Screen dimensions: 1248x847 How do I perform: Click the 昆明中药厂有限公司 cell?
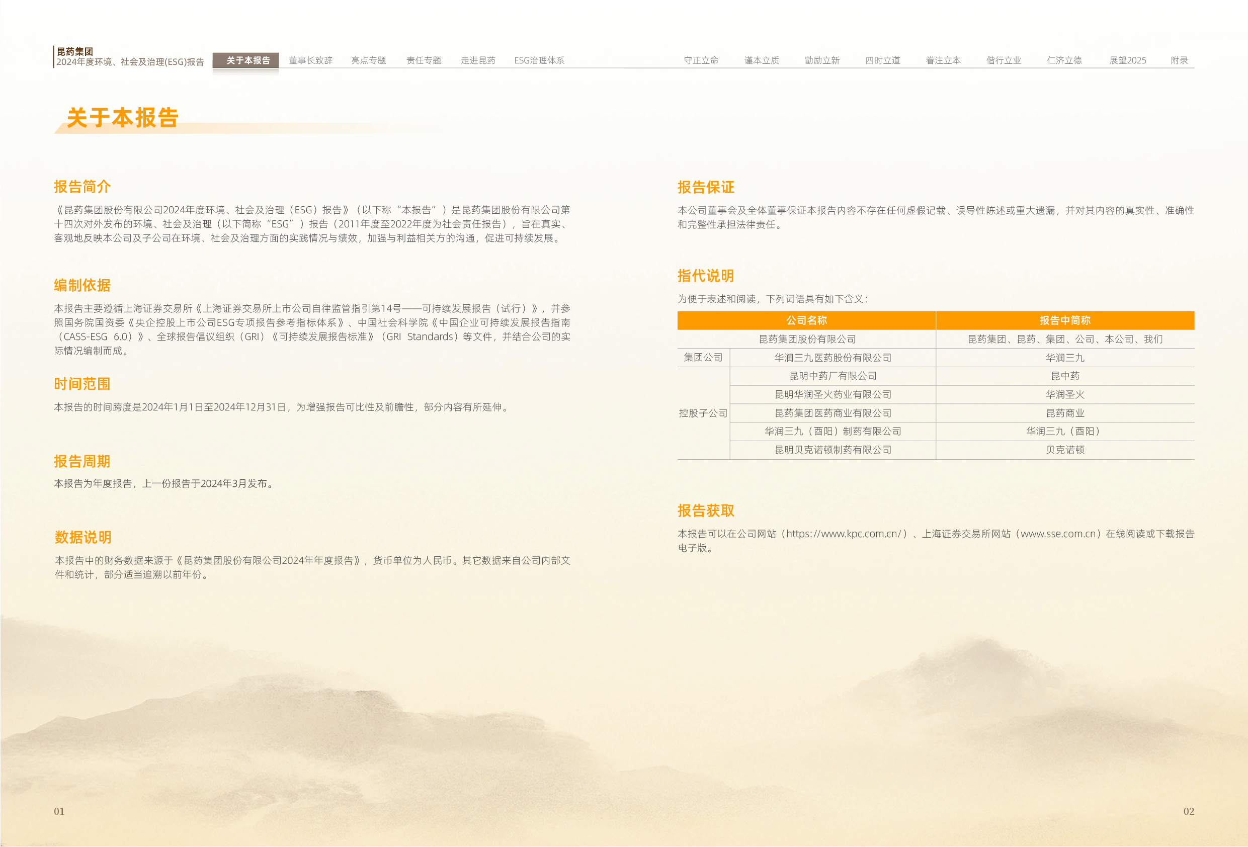pos(833,376)
